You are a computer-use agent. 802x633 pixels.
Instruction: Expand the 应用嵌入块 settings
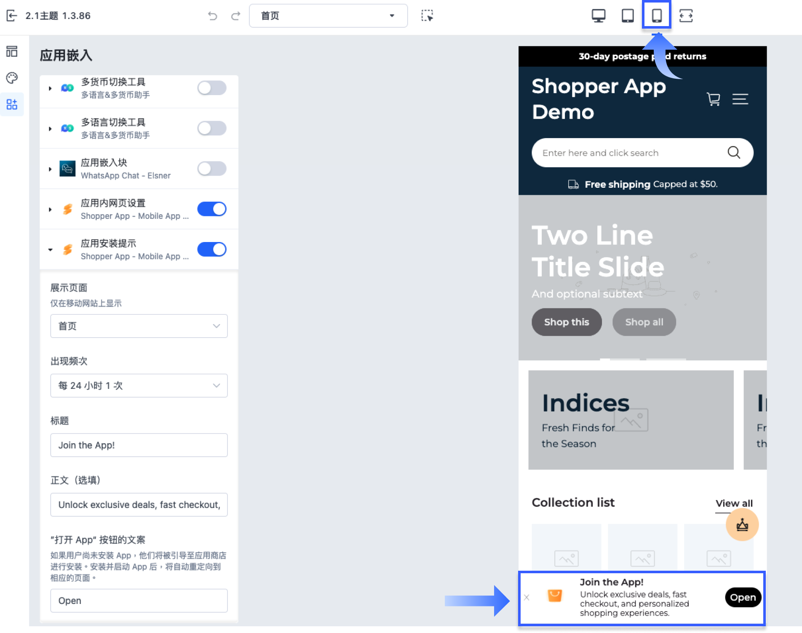pyautogui.click(x=50, y=169)
